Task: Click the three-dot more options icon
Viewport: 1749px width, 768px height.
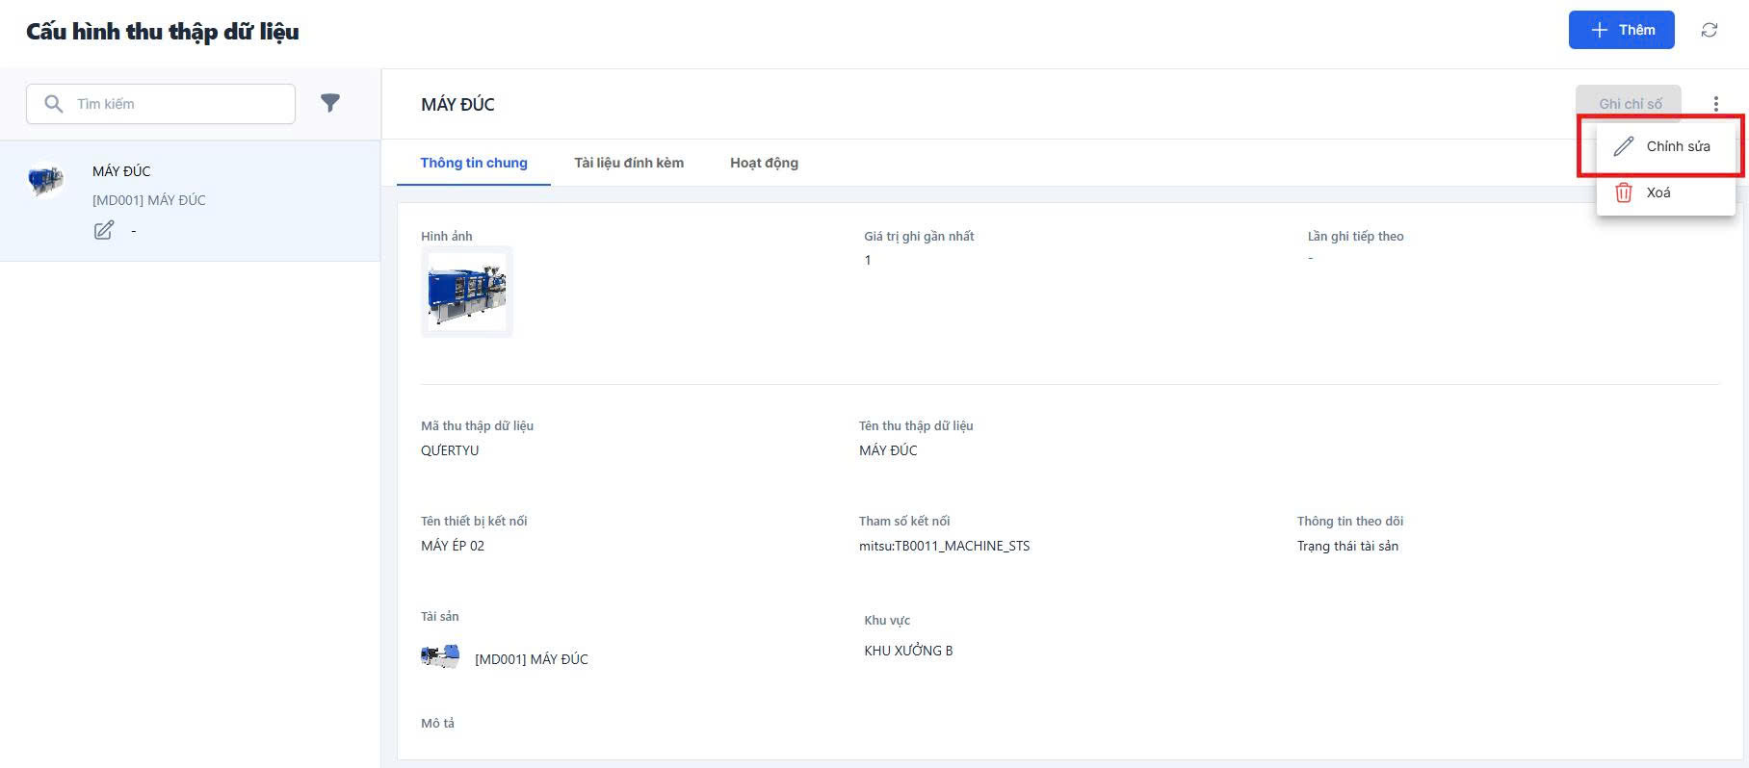Action: coord(1715,104)
